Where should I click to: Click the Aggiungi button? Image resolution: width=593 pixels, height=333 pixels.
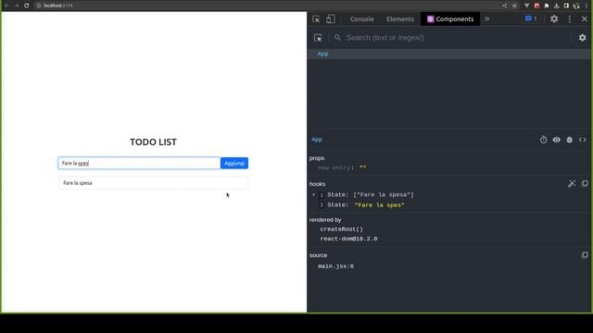point(234,163)
